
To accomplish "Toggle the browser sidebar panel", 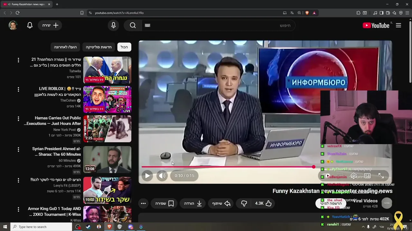I will pyautogui.click(x=381, y=13).
